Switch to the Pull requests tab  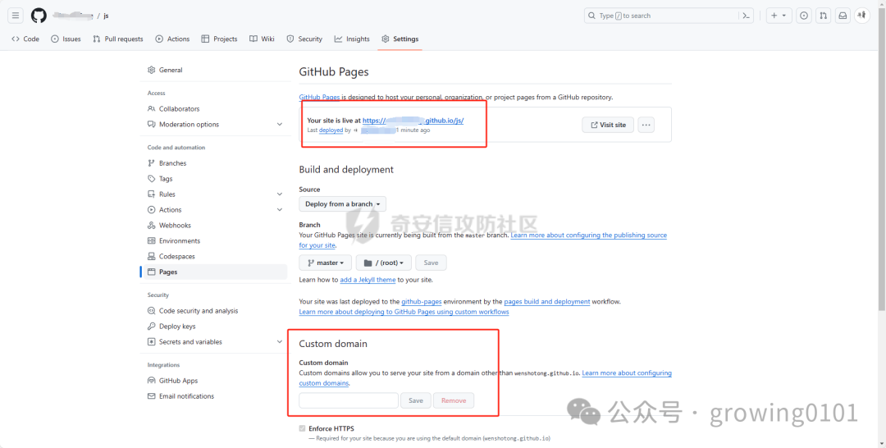tap(118, 39)
